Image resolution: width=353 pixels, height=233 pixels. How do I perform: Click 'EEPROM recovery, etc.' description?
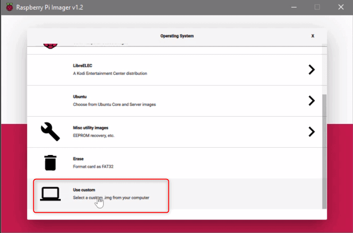pyautogui.click(x=94, y=136)
